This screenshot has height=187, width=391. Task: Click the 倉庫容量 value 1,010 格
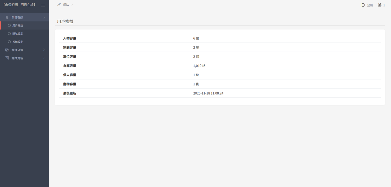[x=199, y=66]
